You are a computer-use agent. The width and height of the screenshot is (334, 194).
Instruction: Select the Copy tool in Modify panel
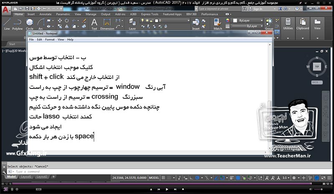click(x=60, y=26)
